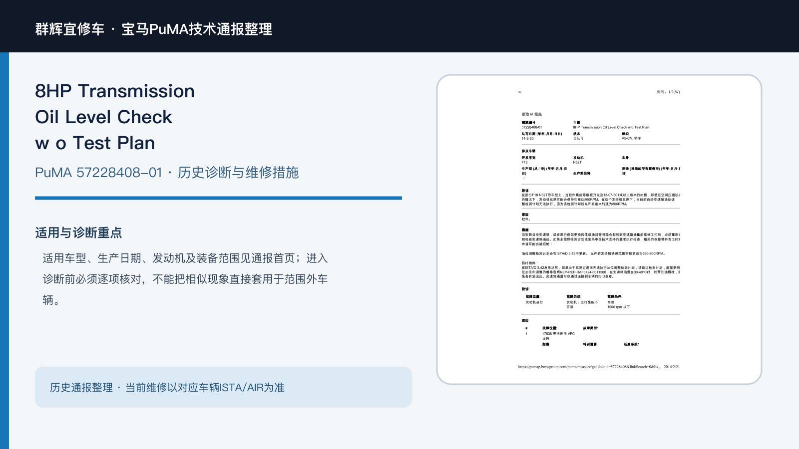799x449 pixels.
Task: Select measure number 57228408-01 in the document
Action: (x=532, y=127)
